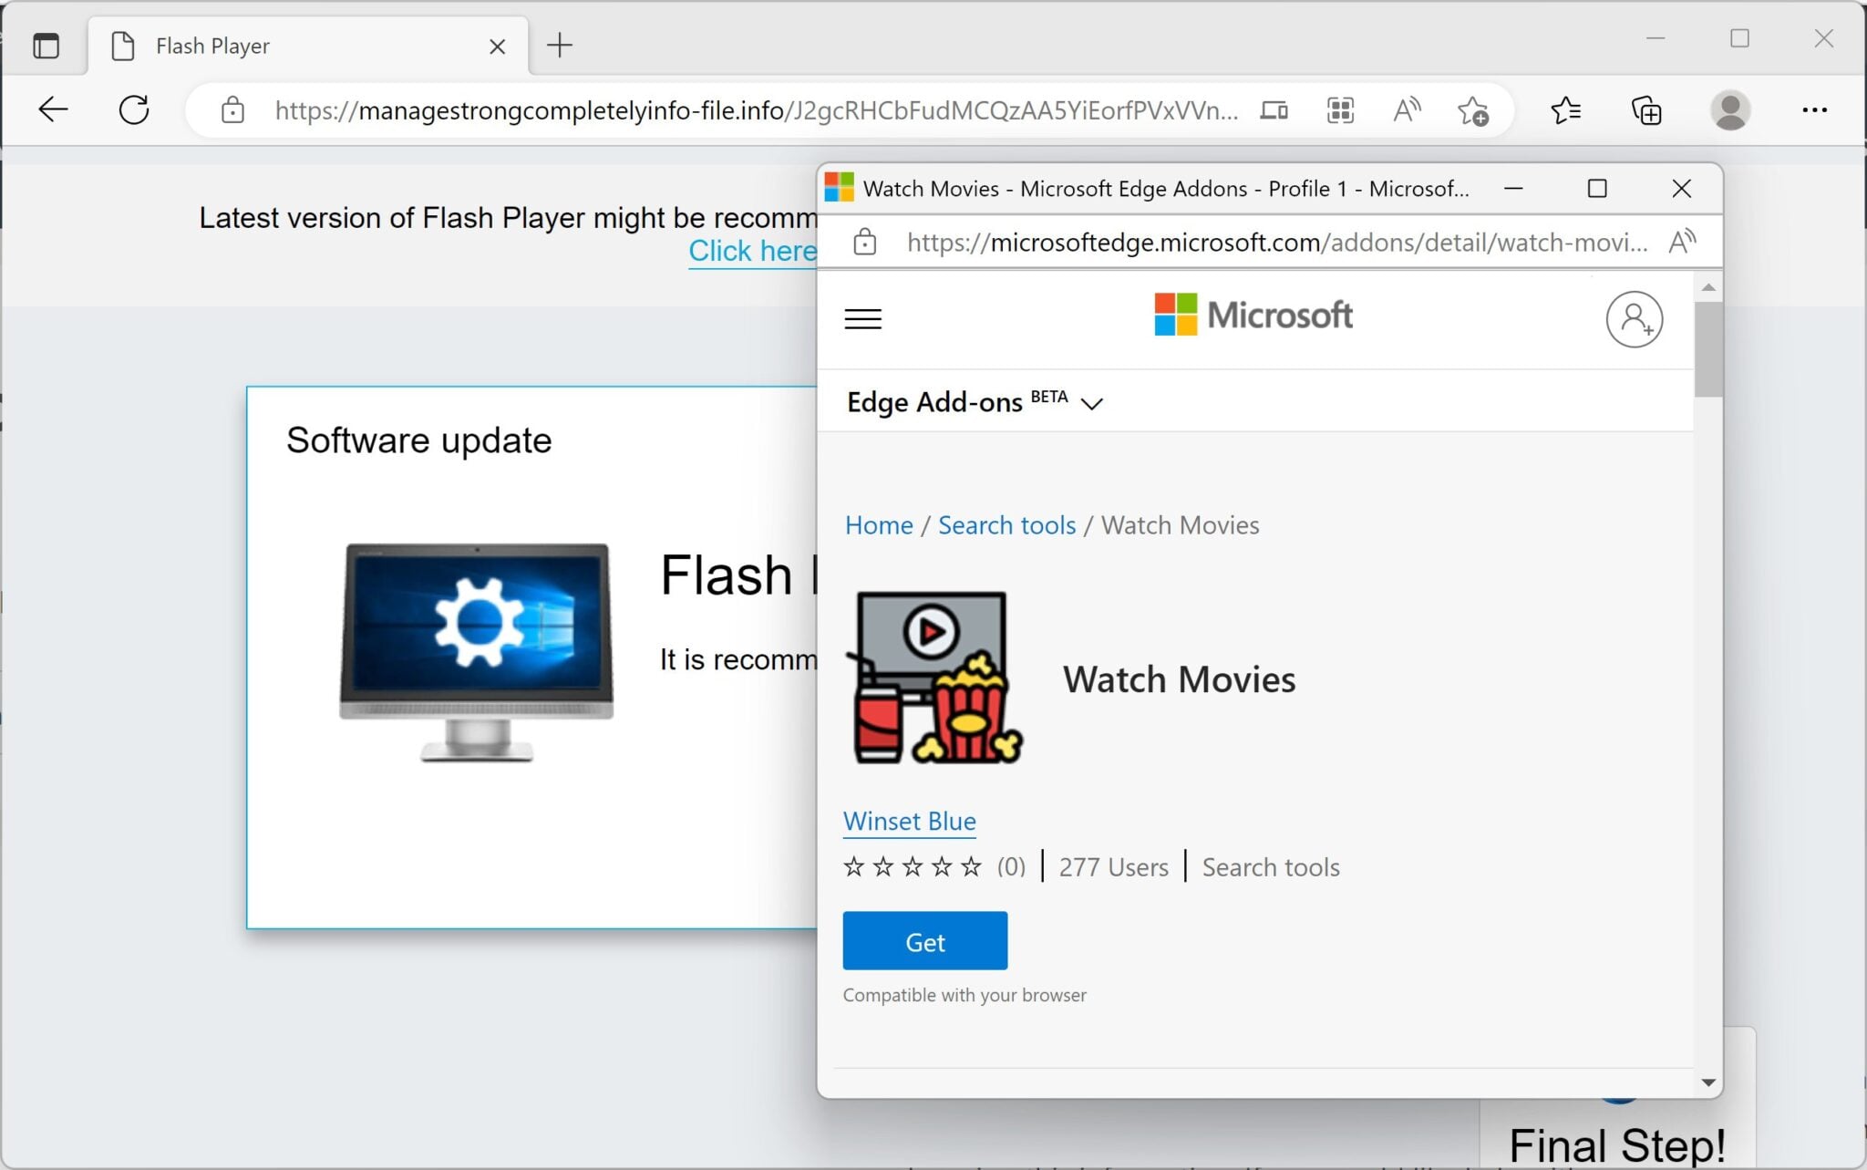
Task: Click the web capture icon in the toolbar
Action: coord(1340,110)
